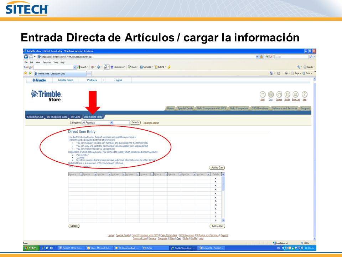Open the Price List icon
This screenshot has height=257, width=342.
point(296,94)
